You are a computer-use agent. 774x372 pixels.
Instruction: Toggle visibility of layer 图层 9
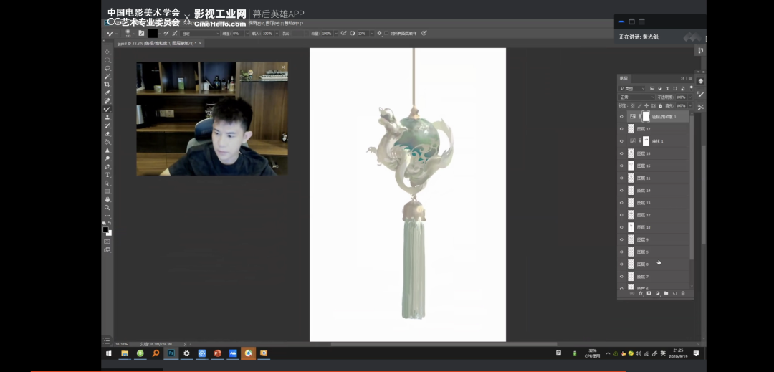pyautogui.click(x=622, y=239)
